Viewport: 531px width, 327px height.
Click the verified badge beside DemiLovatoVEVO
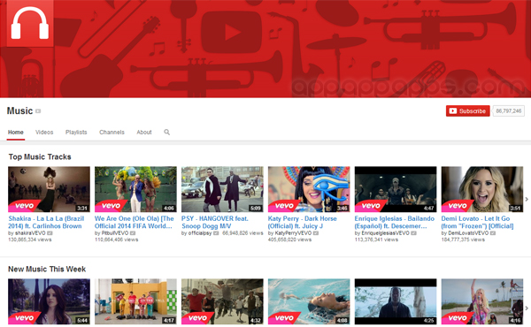coord(493,233)
